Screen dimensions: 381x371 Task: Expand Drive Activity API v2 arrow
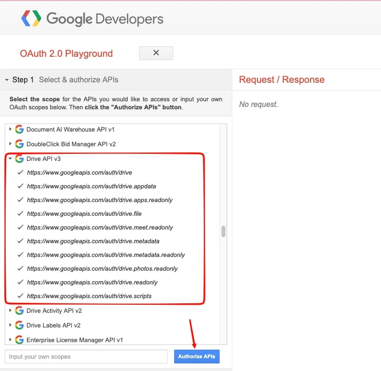[10, 310]
